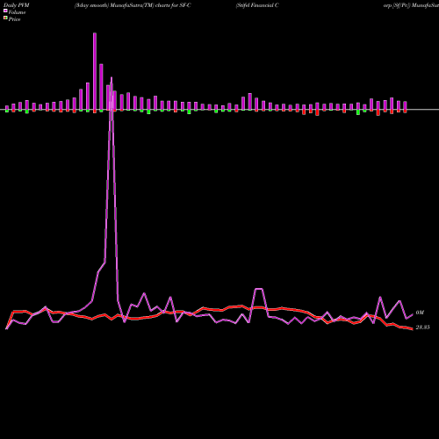Click the peak of the pink volume line
This screenshot has height=439, width=439.
pyautogui.click(x=112, y=78)
